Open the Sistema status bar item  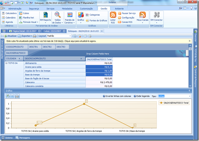click(x=7, y=138)
